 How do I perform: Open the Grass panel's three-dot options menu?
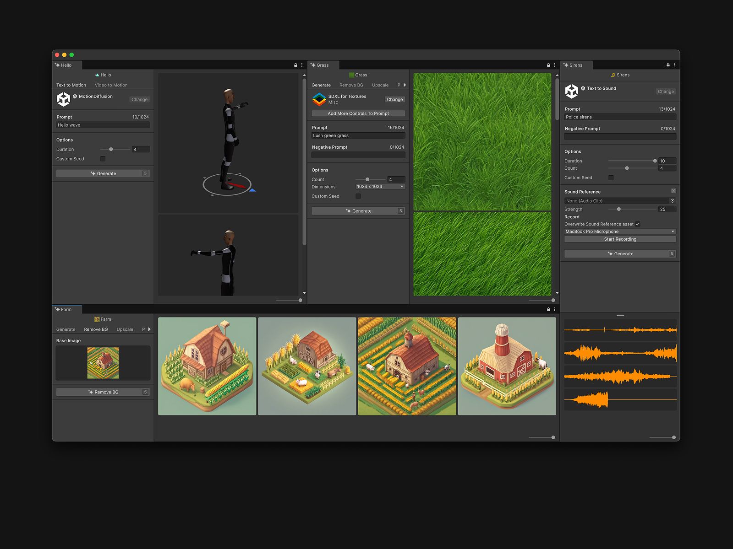554,65
